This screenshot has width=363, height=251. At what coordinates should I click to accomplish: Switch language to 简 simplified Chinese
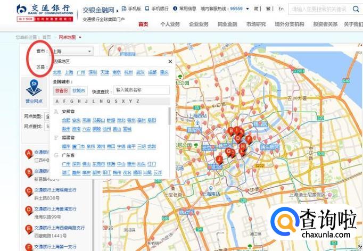pyautogui.click(x=256, y=9)
